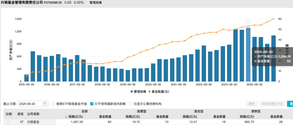Tick the 比较 checkbox for 兴银基金 row
The height and width of the screenshot is (125, 293).
click(9, 122)
